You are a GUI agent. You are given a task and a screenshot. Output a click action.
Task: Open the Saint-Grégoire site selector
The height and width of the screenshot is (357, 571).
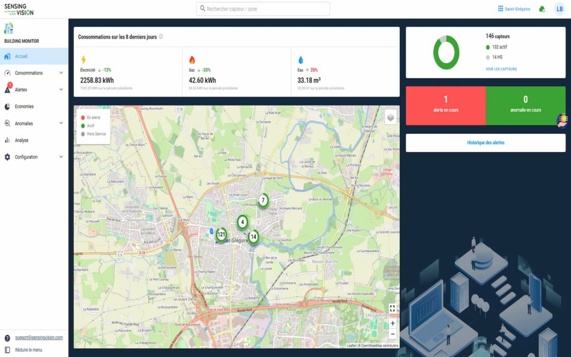click(514, 9)
